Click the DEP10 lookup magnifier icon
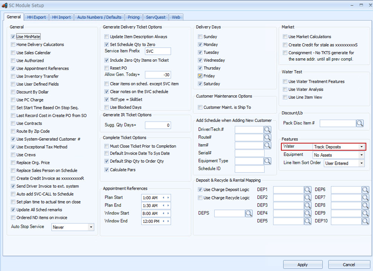The height and width of the screenshot is (271, 373). [365, 221]
